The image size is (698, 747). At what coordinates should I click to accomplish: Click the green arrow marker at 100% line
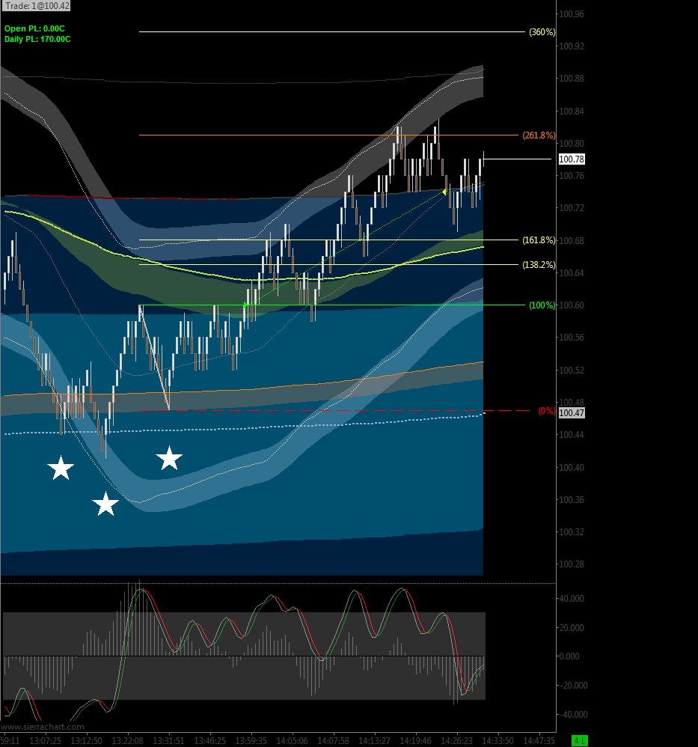[245, 305]
